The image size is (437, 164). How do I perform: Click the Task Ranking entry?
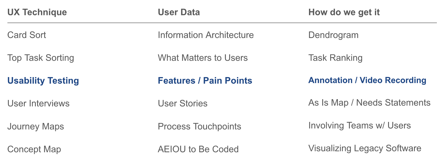tap(335, 58)
